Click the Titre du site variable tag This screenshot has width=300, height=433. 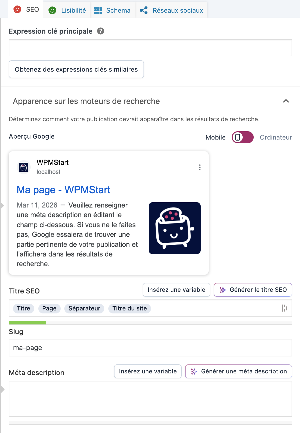point(130,308)
